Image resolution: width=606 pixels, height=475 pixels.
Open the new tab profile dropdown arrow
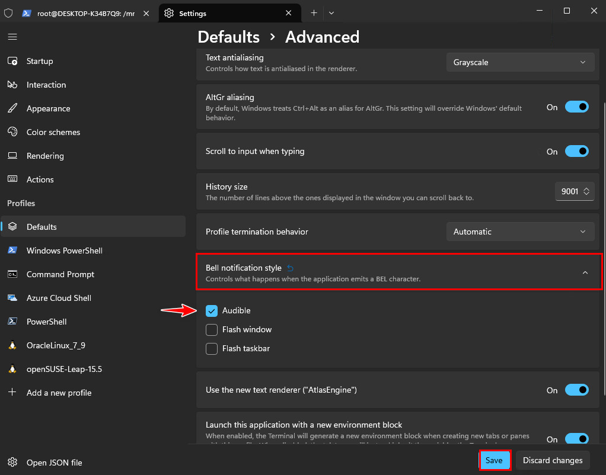coord(331,13)
